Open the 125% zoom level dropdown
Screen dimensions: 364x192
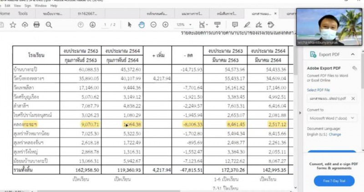click(x=190, y=25)
